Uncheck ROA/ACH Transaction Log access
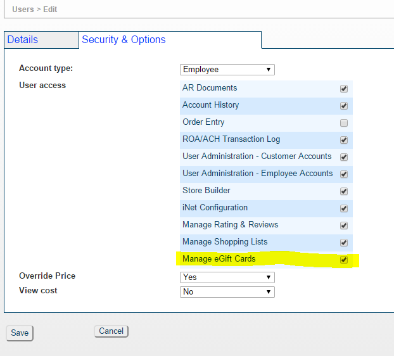 pos(344,140)
